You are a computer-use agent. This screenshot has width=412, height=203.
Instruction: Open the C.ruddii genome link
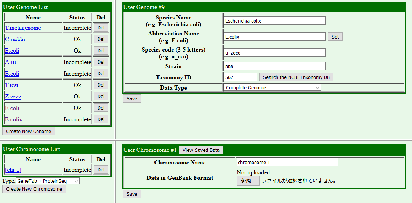tap(15, 39)
